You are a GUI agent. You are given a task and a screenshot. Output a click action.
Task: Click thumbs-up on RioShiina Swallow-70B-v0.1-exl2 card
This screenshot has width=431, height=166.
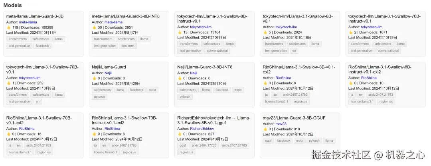[x=8, y=134]
